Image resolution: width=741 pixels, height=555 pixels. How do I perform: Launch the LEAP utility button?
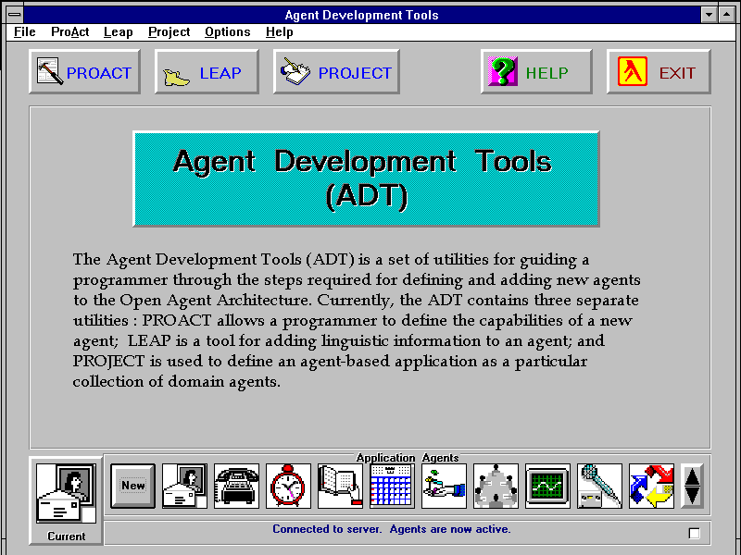pos(207,72)
